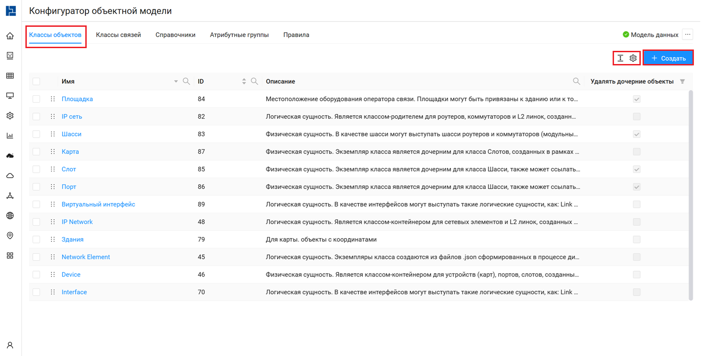
Task: Click the user profile icon at sidebar bottom
Action: click(x=10, y=345)
